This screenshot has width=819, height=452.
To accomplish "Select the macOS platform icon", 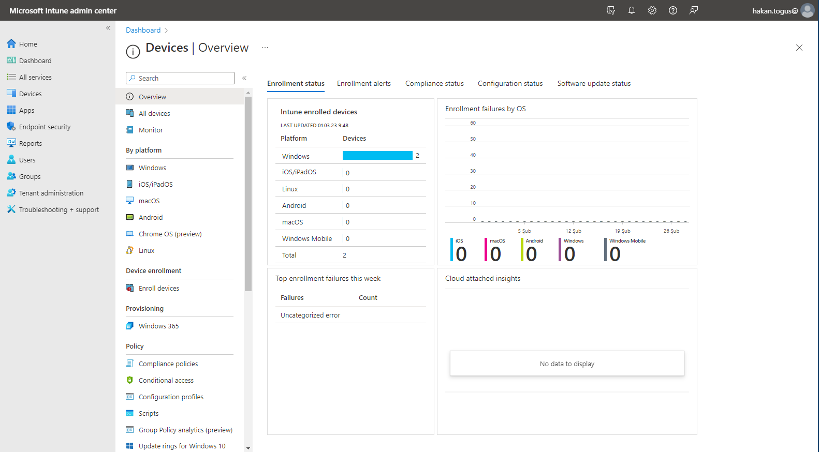I will point(130,201).
